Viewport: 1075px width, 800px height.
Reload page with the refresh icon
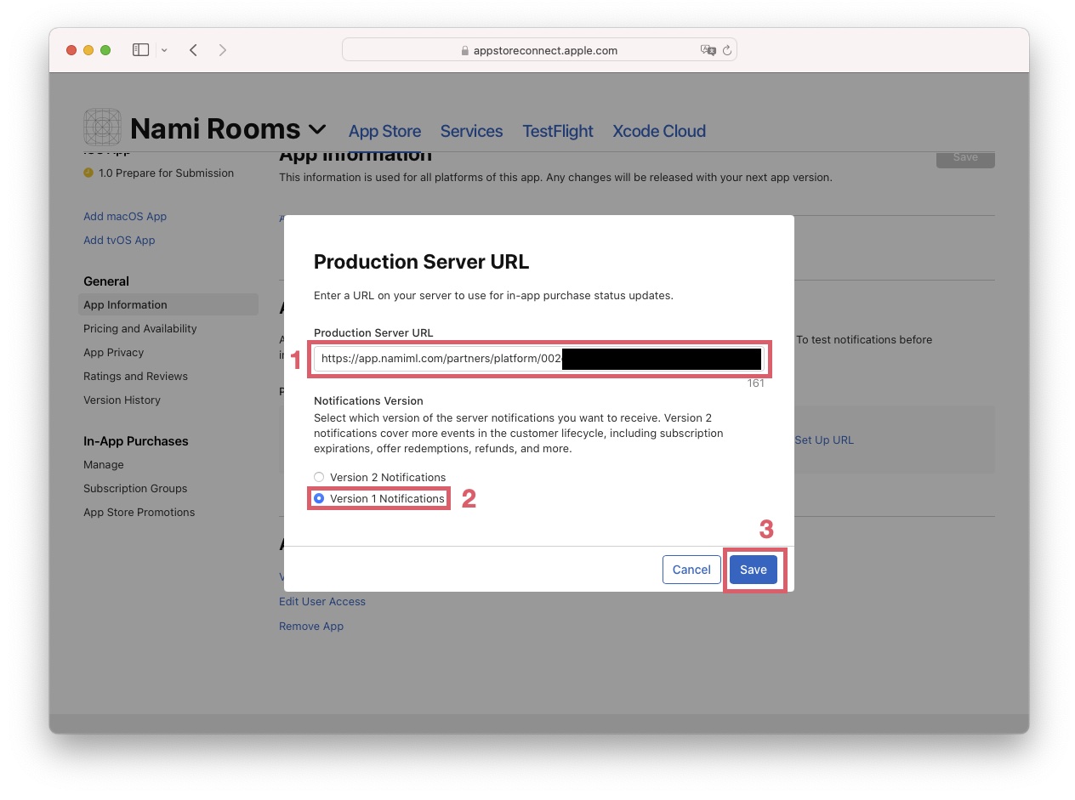727,50
